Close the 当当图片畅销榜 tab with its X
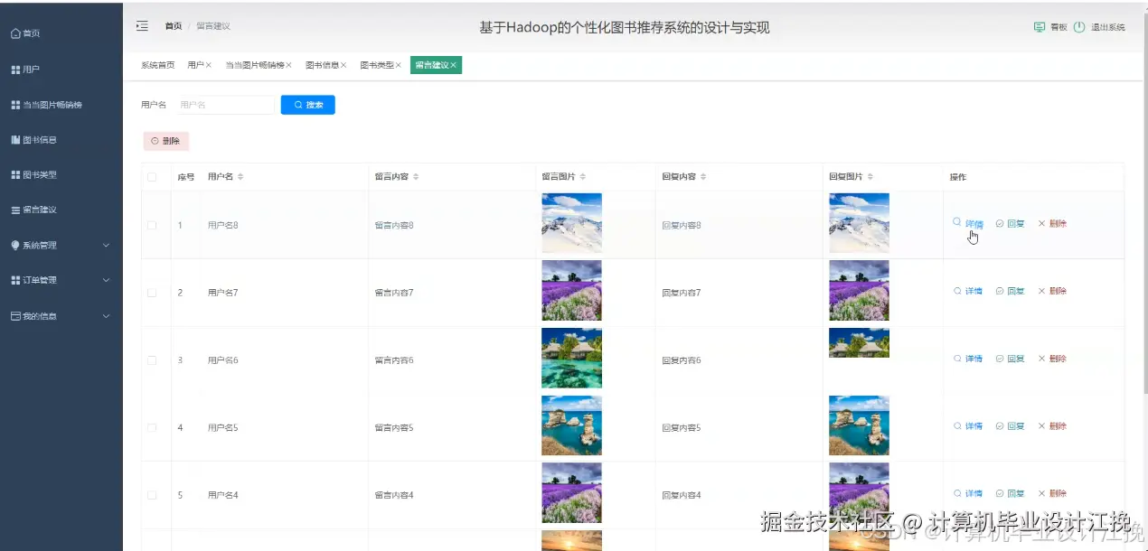1148x551 pixels. tap(288, 65)
